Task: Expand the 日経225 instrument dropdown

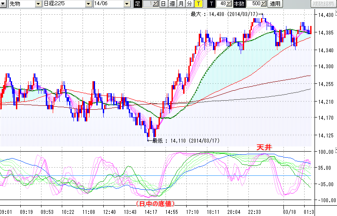Action: [89, 4]
